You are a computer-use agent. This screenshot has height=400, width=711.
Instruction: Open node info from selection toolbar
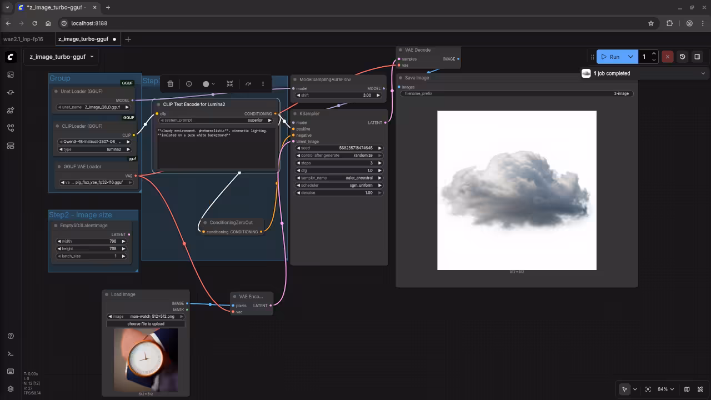tap(189, 84)
